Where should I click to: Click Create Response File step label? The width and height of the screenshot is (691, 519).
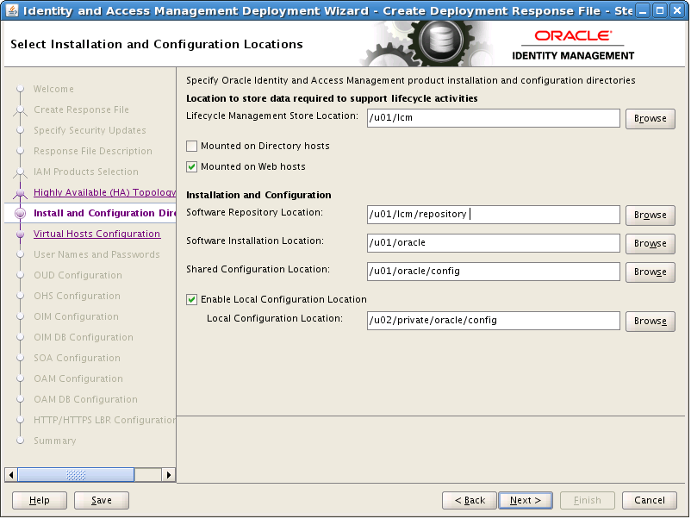82,109
